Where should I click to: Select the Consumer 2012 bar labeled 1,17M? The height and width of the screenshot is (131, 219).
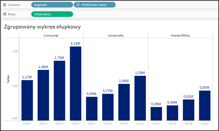(x=27, y=100)
